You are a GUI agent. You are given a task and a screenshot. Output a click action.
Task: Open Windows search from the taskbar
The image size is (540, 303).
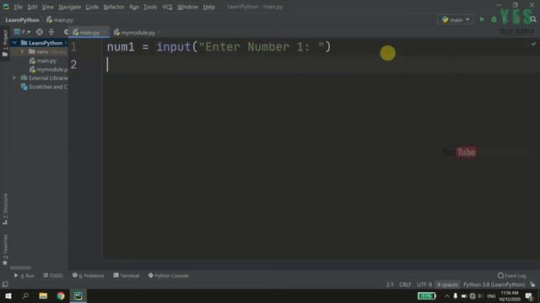[x=25, y=295]
